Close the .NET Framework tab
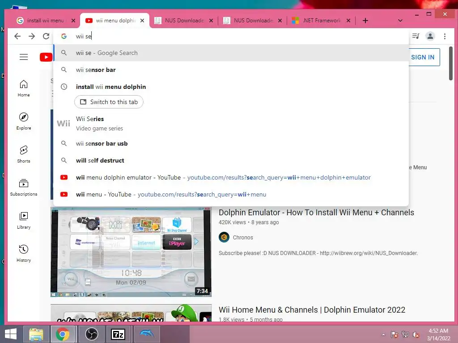The width and height of the screenshot is (458, 343). click(x=348, y=21)
